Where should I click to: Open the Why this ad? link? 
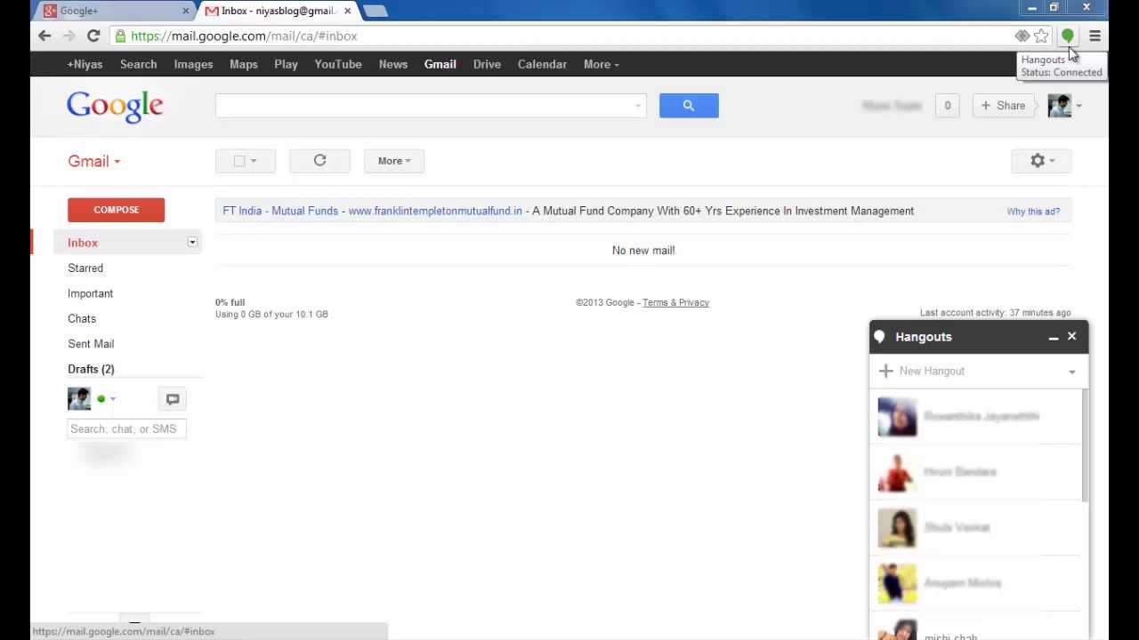pos(1032,211)
